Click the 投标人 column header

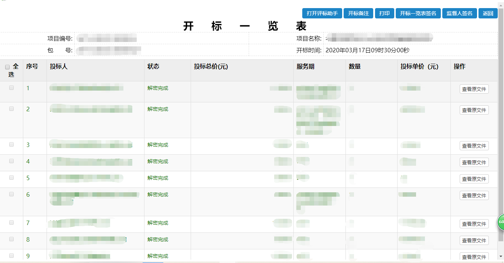59,67
